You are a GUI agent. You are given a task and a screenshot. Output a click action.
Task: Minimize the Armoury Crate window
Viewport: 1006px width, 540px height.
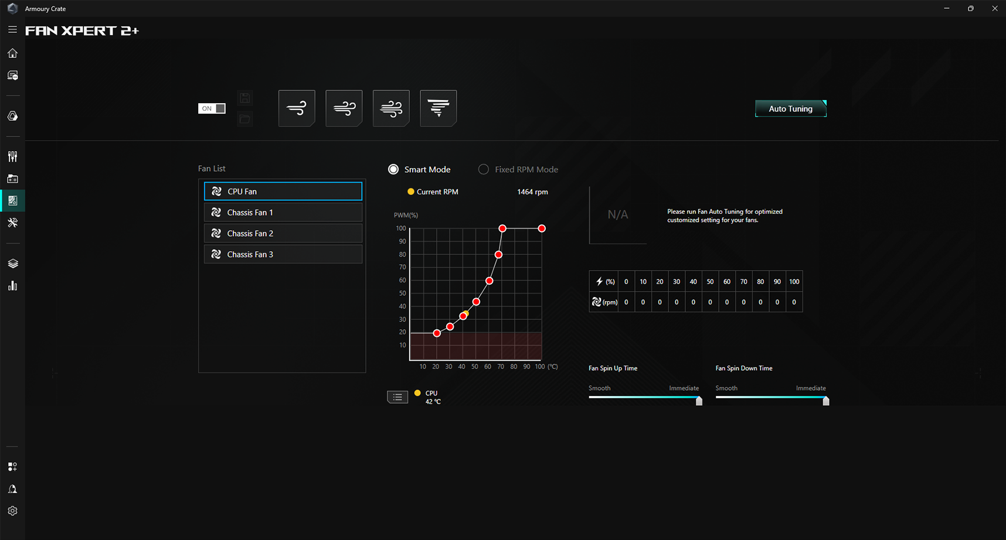(x=947, y=8)
